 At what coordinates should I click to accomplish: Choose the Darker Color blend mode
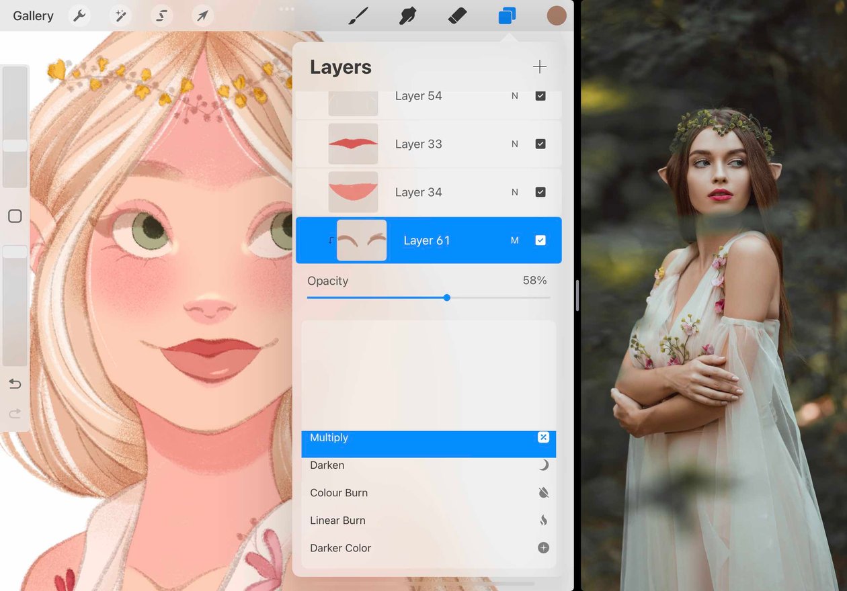click(429, 548)
